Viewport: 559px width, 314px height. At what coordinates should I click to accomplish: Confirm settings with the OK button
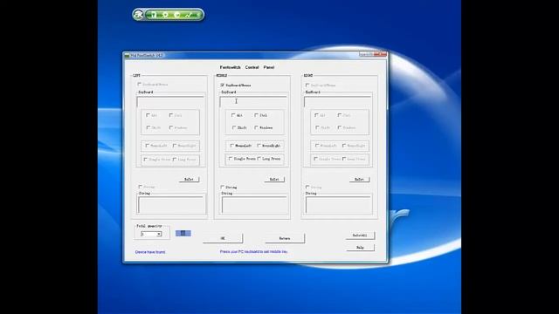[223, 238]
